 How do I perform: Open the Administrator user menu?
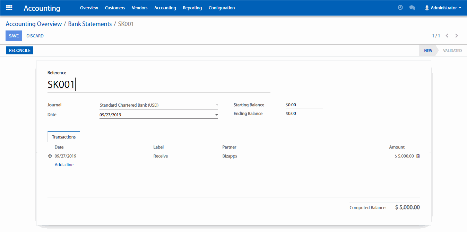click(x=443, y=8)
